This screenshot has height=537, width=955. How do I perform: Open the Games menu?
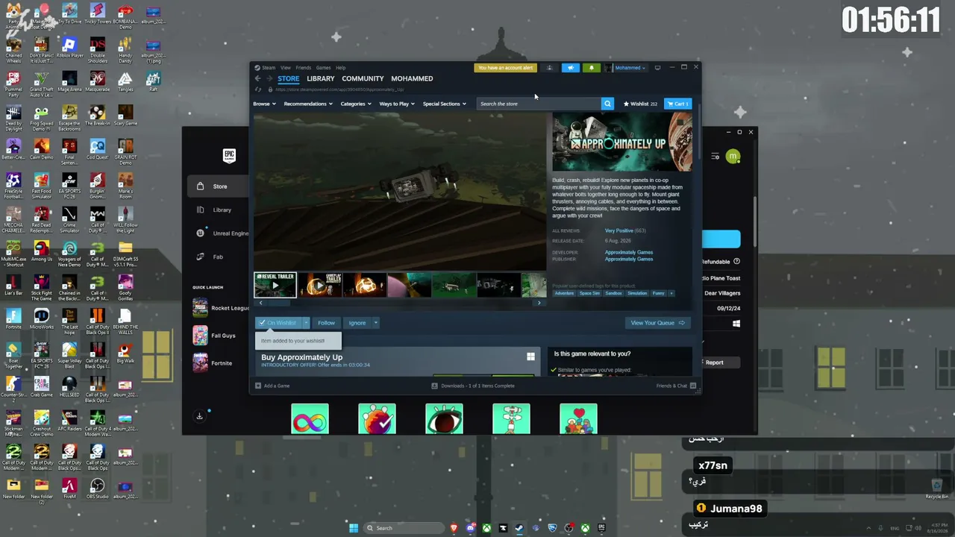click(x=323, y=68)
